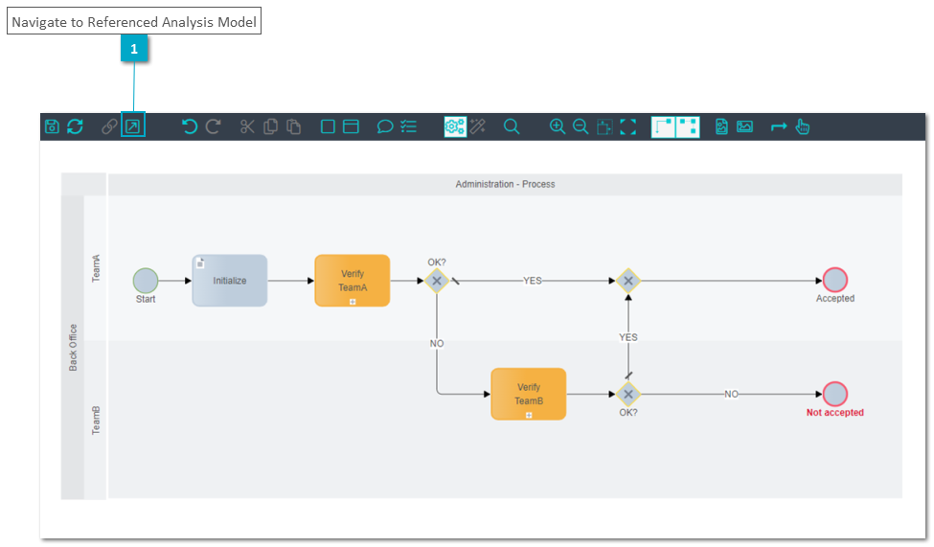Toggle the highlighted gears settings button
Viewport: 934px width, 547px height.
tap(455, 126)
